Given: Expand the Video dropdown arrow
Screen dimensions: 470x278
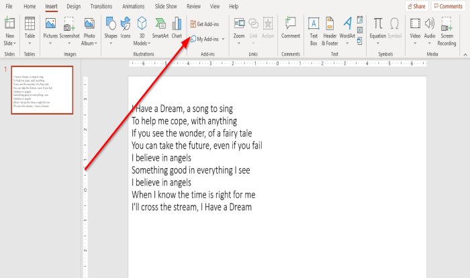Looking at the screenshot, I should (x=415, y=44).
